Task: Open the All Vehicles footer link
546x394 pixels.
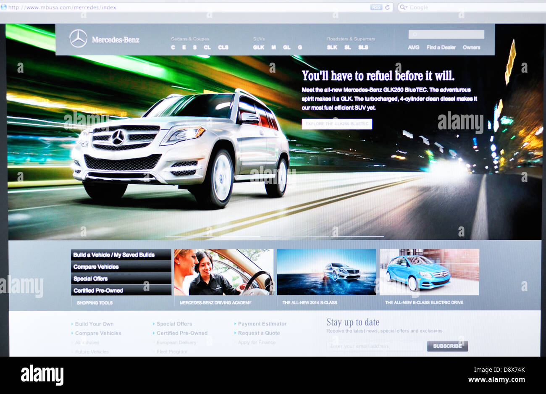Action: [x=87, y=342]
